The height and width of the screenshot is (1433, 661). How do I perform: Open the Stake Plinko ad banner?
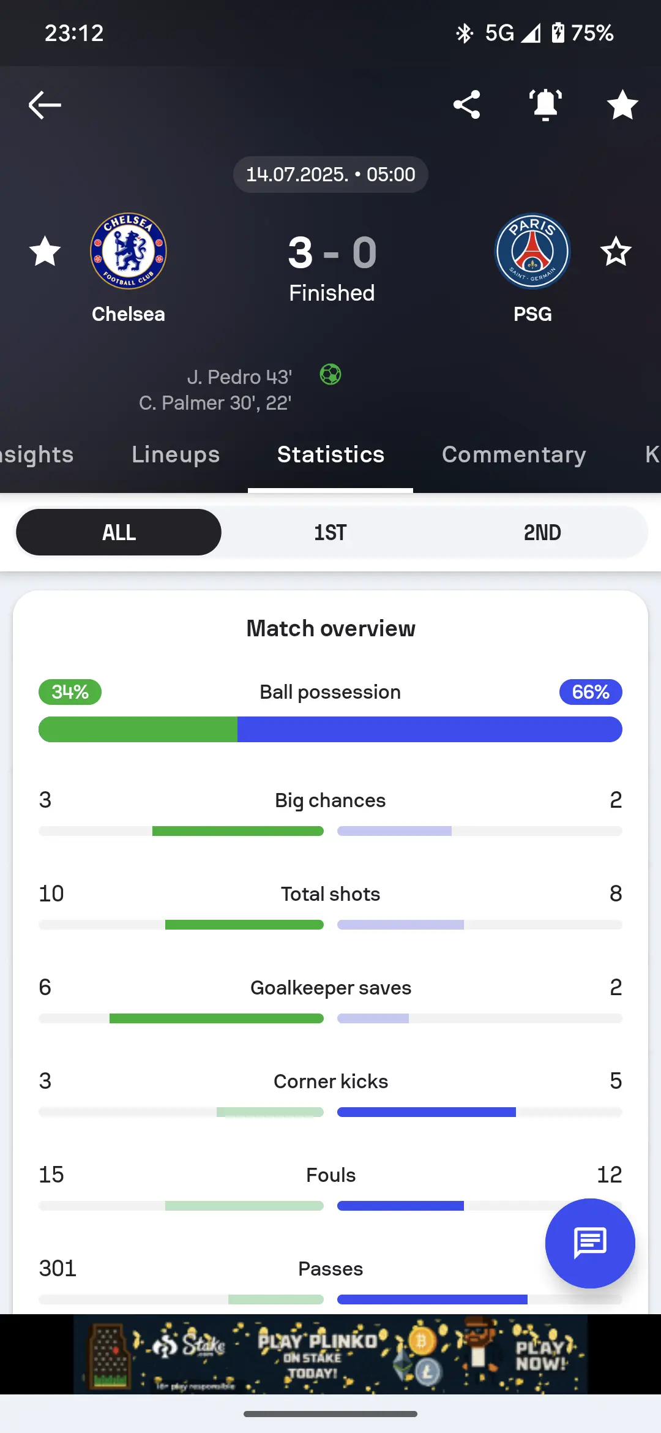[x=330, y=1354]
